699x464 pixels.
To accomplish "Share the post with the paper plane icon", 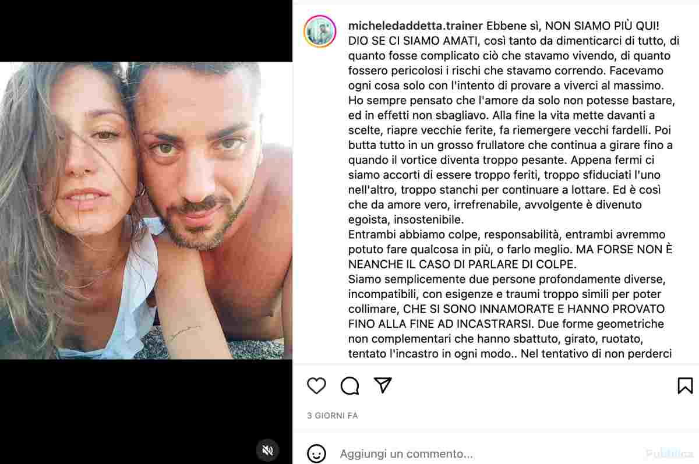I will point(383,385).
